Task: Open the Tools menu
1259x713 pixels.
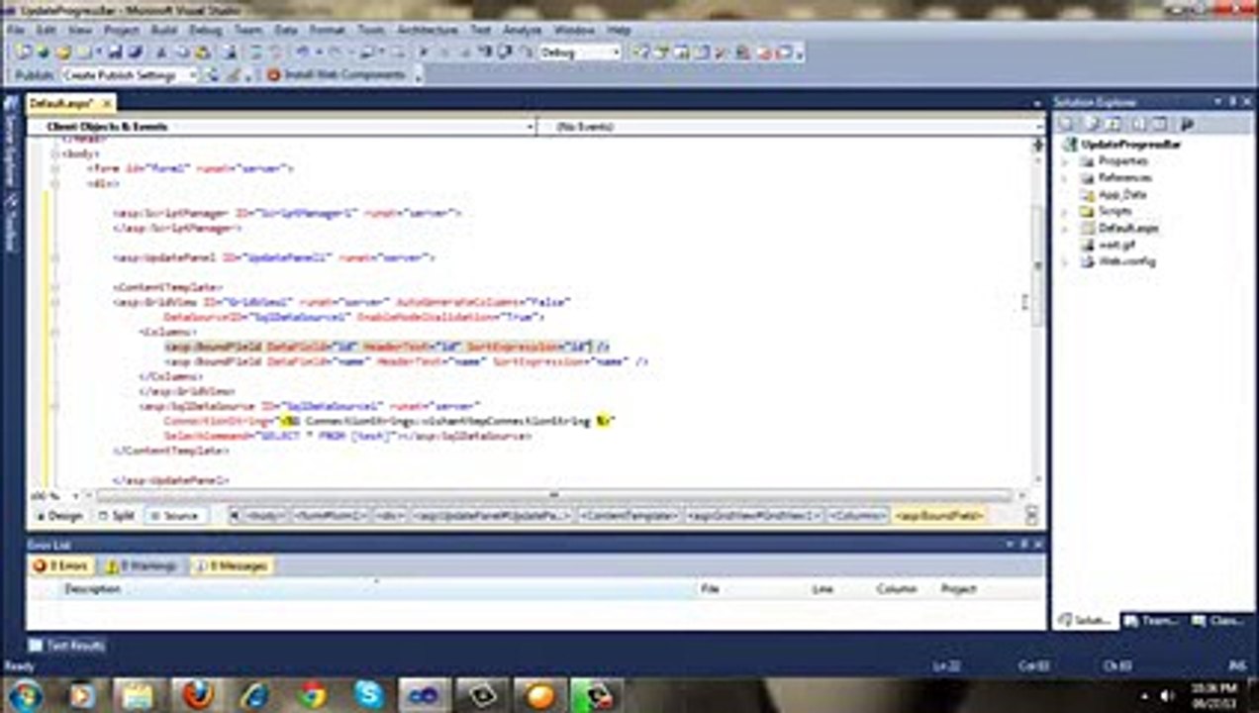Action: tap(370, 31)
